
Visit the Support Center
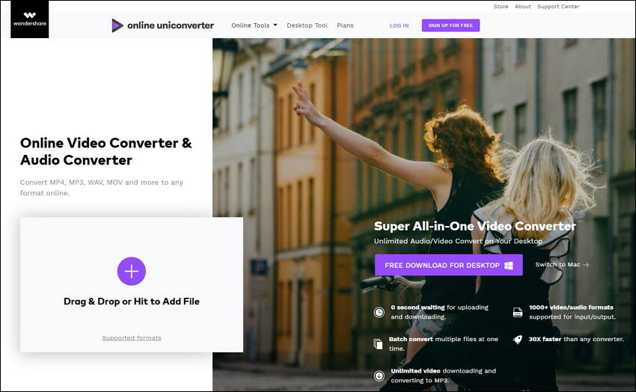click(x=558, y=7)
